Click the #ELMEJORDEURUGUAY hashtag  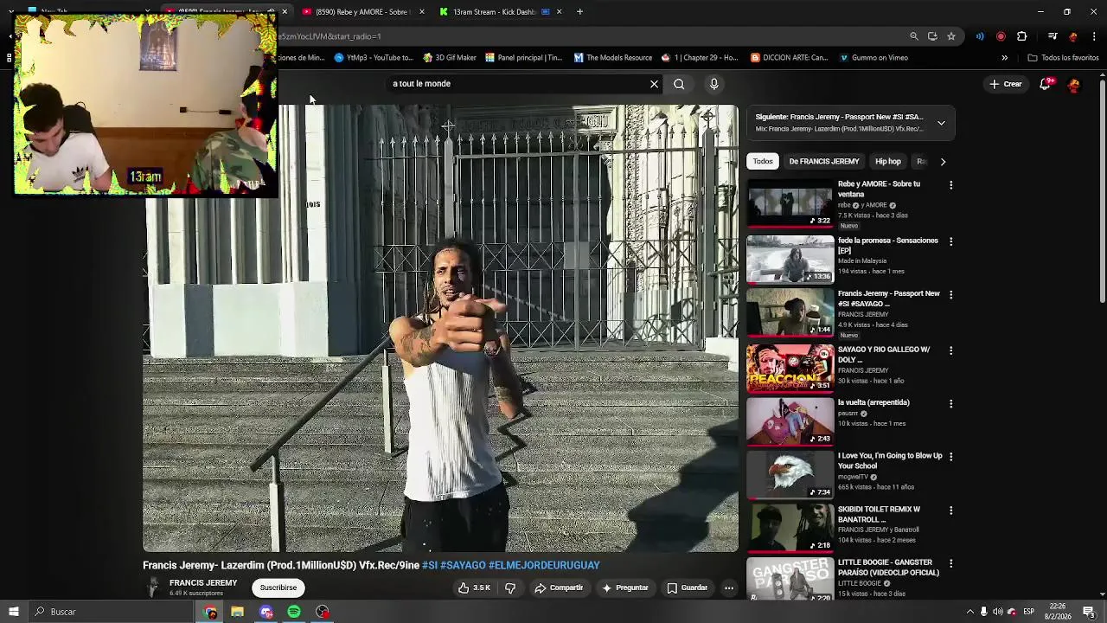544,565
